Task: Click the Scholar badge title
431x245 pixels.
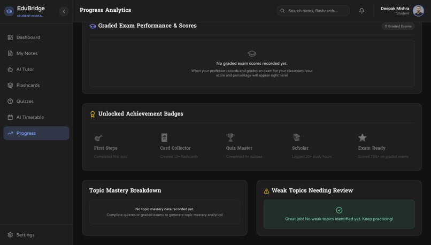Action: coord(300,148)
